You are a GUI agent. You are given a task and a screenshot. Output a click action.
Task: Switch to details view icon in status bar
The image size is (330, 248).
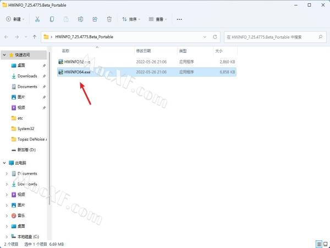coord(319,244)
